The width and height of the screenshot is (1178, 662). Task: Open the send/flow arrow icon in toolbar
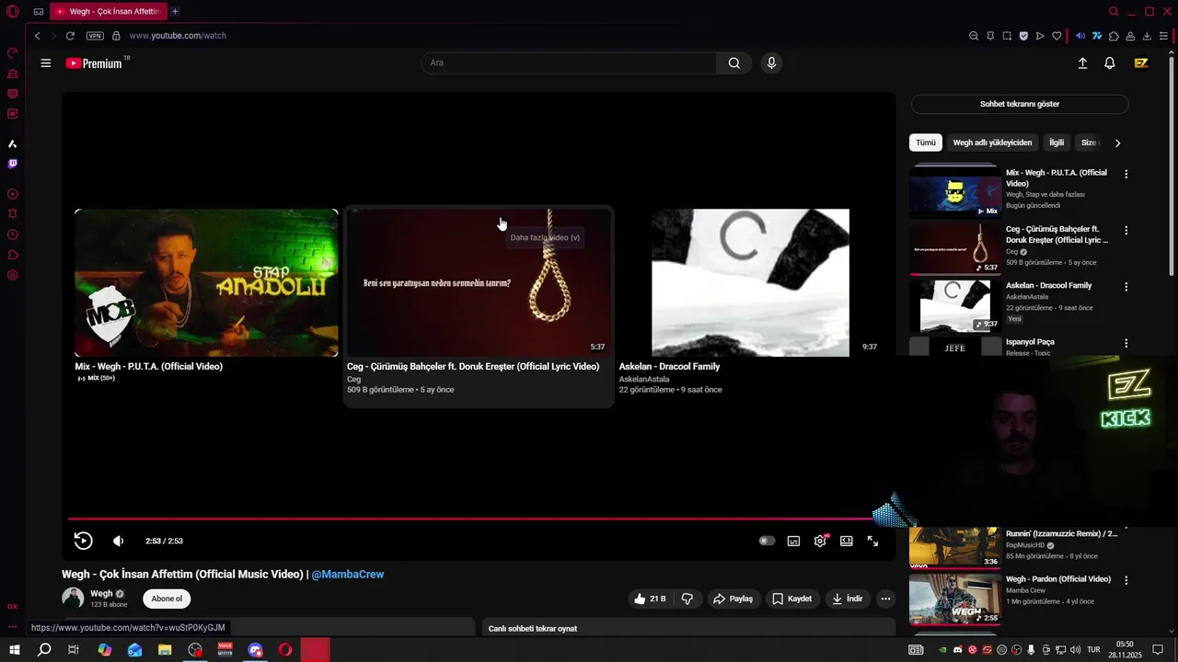(x=1040, y=36)
